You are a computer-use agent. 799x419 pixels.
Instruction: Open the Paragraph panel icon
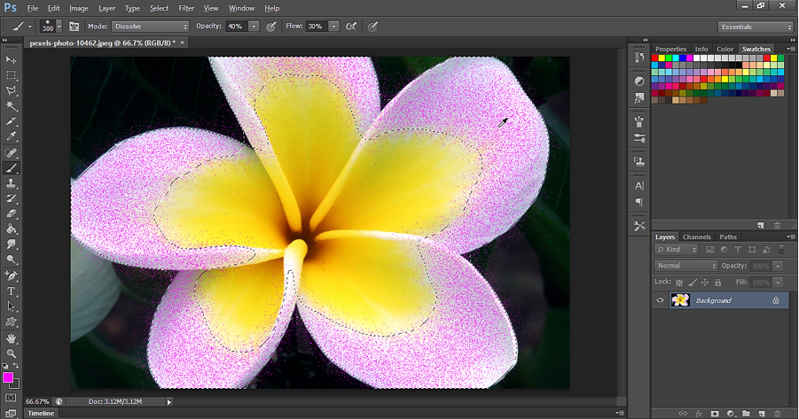click(x=639, y=202)
